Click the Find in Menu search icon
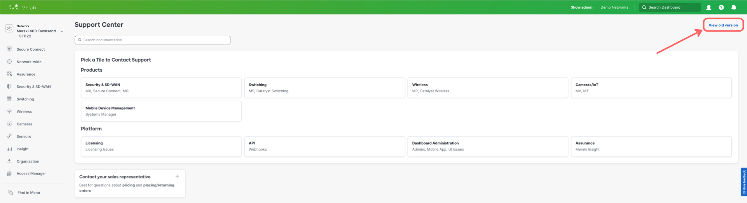This screenshot has width=747, height=203. (x=11, y=192)
